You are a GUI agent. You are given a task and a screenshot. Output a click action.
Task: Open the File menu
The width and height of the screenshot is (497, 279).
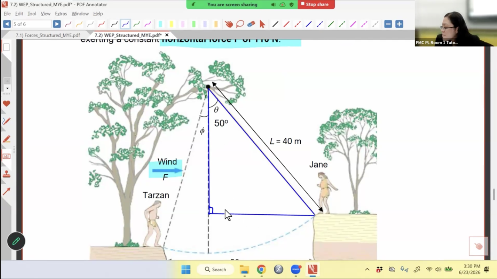[7, 14]
